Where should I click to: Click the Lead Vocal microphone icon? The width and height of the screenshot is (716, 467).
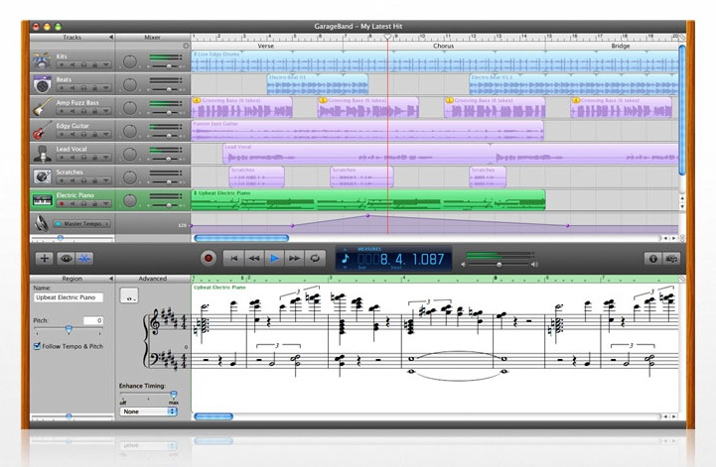pyautogui.click(x=43, y=153)
